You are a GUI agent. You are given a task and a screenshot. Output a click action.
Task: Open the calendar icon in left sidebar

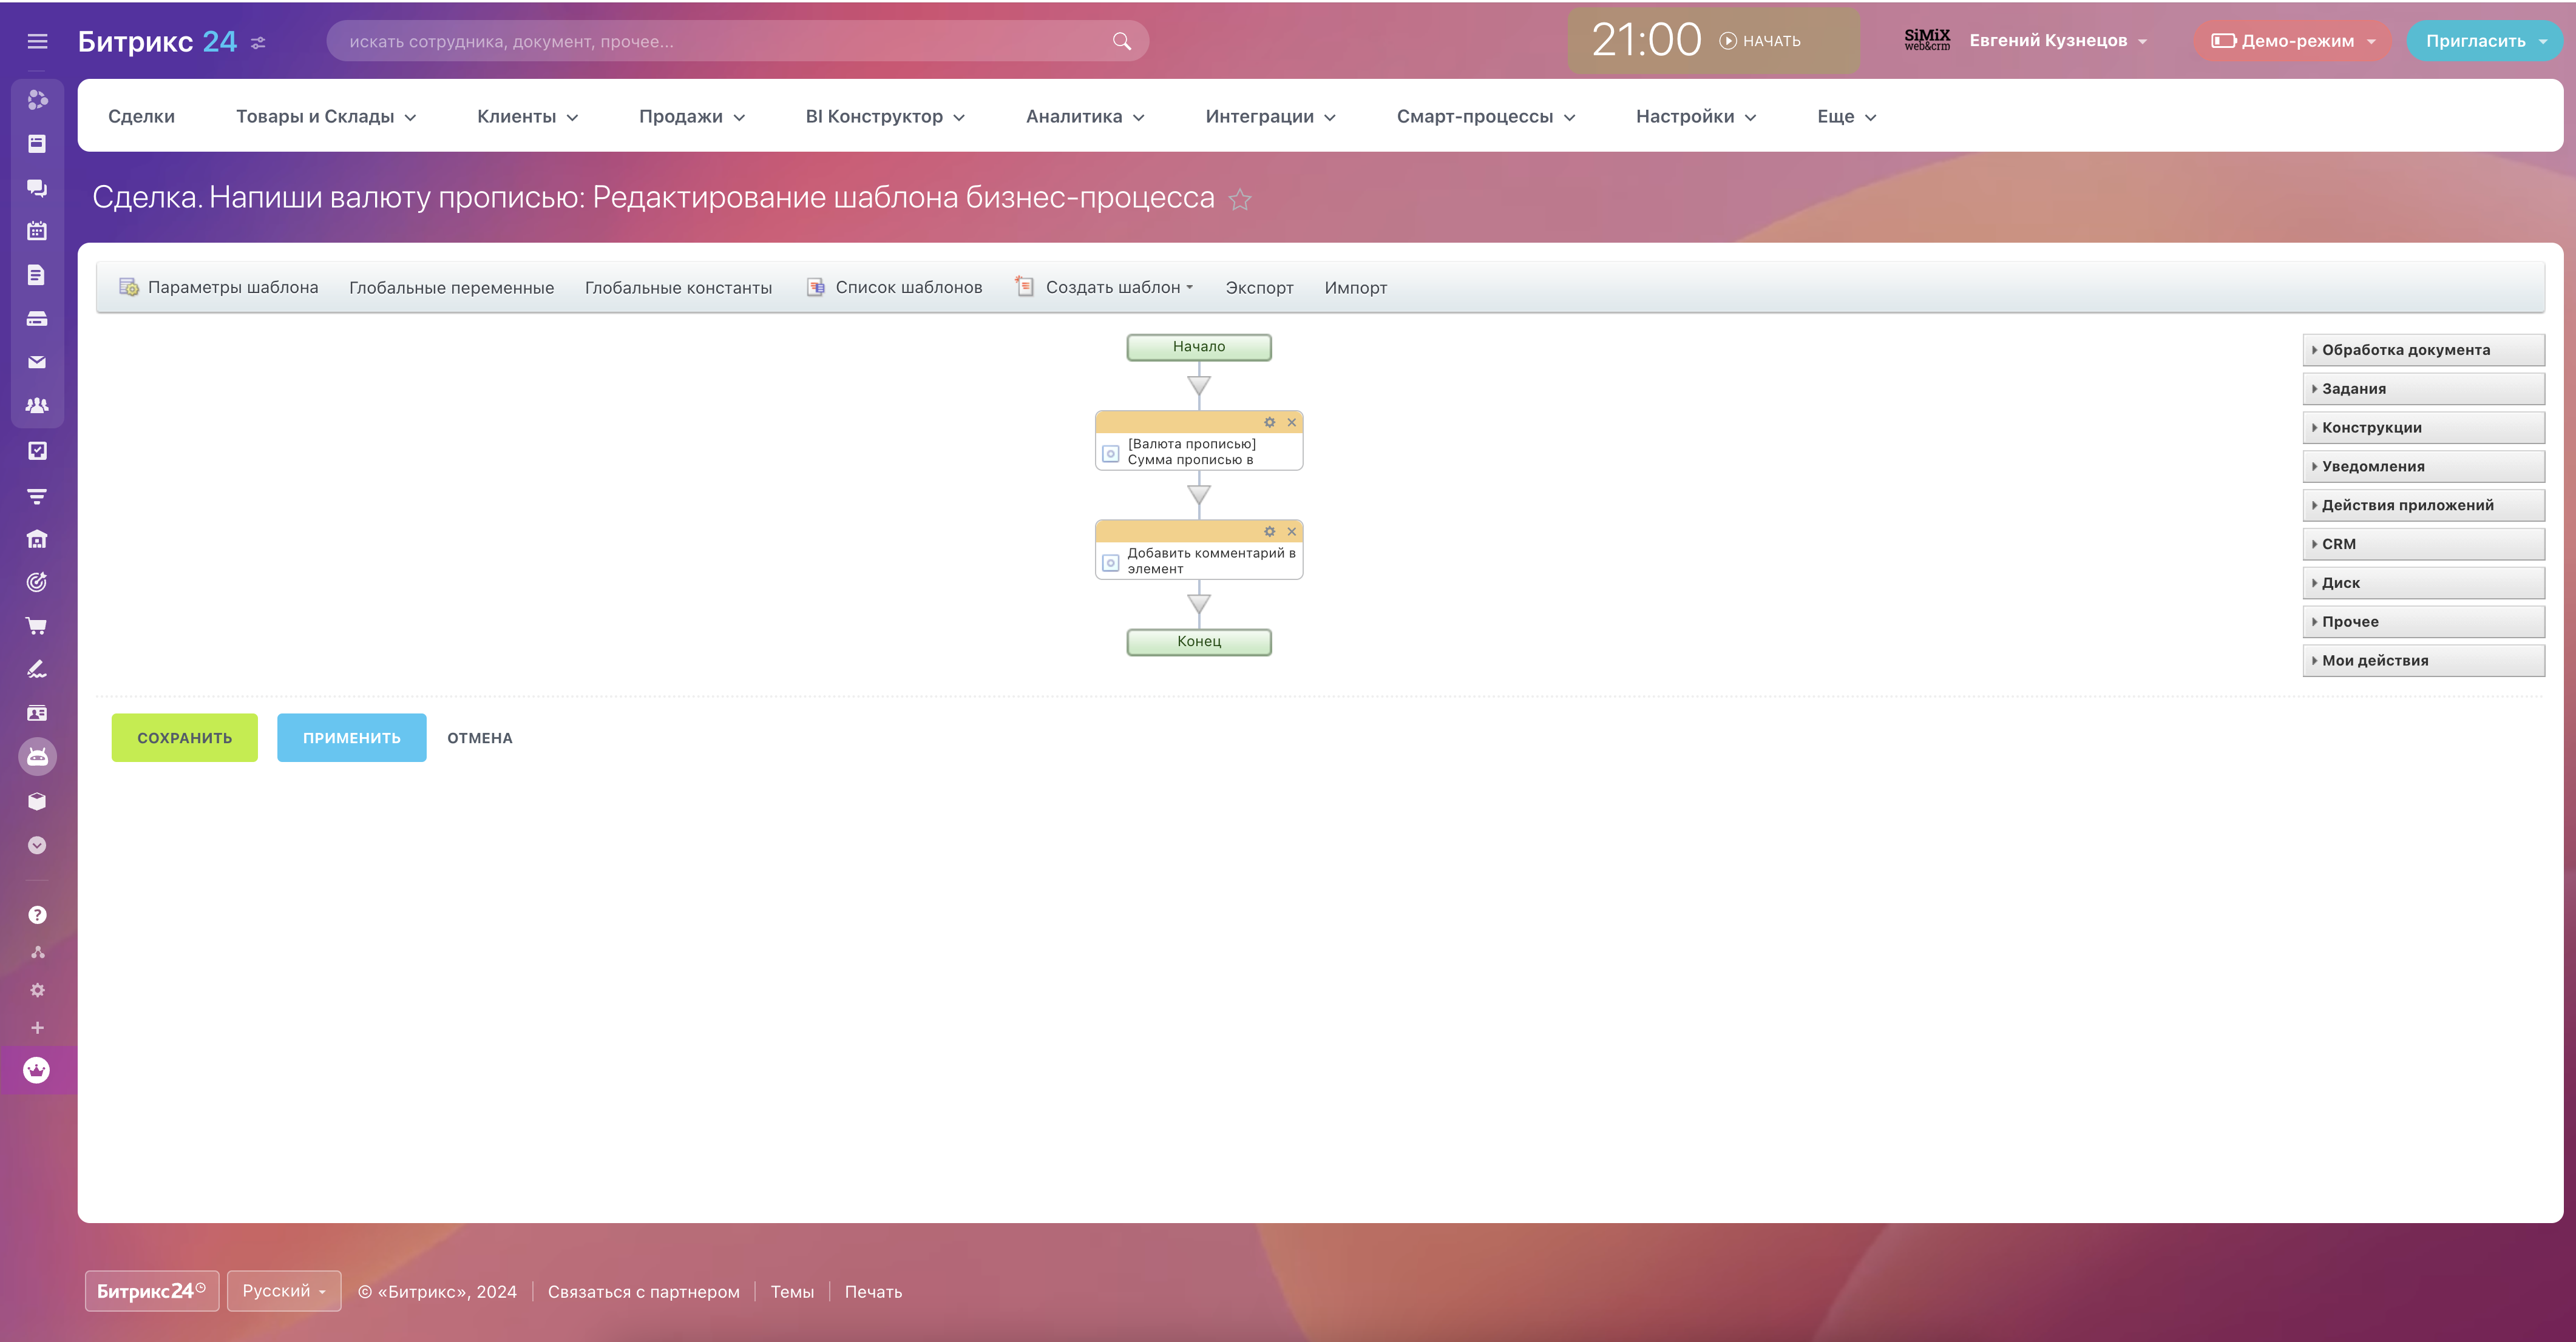[37, 231]
